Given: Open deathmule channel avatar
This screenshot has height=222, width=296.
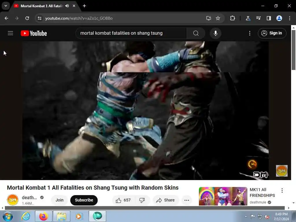Looking at the screenshot, I should 13,200.
